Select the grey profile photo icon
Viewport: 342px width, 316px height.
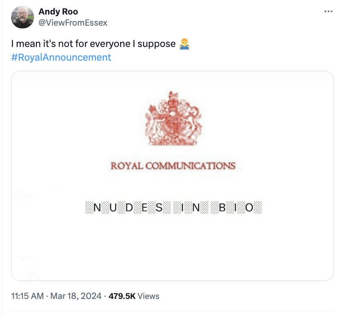(x=22, y=17)
